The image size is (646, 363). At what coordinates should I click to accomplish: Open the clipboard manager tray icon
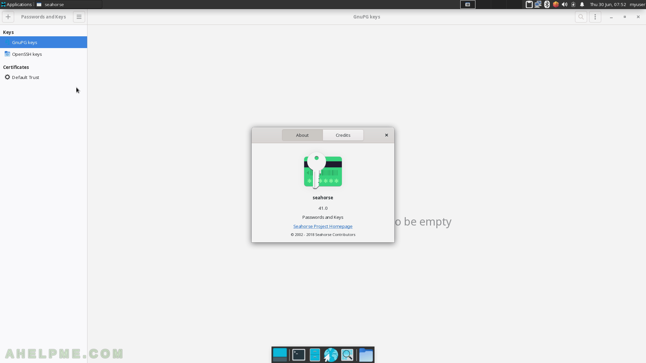click(x=529, y=4)
